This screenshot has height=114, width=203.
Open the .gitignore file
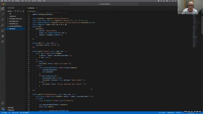click(13, 16)
